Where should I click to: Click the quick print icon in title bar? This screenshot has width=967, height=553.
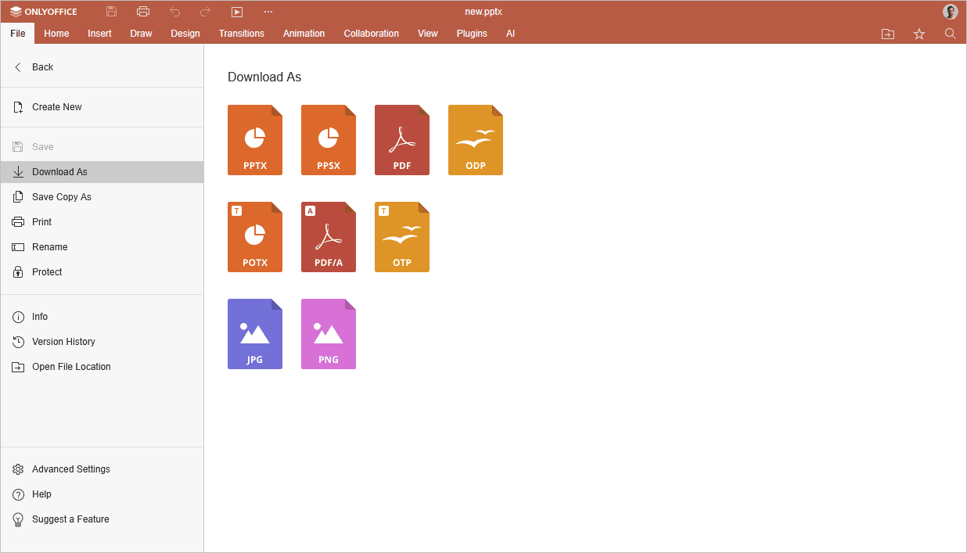pyautogui.click(x=142, y=12)
